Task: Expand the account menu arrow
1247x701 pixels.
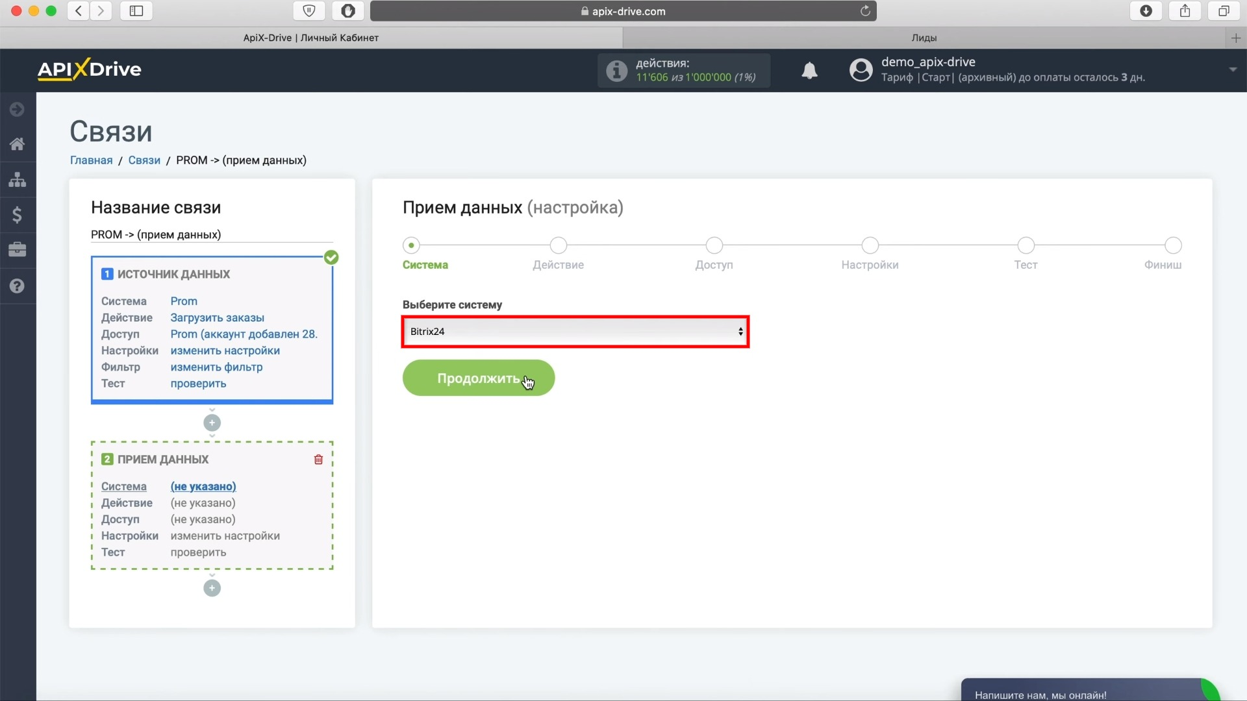Action: [1233, 69]
